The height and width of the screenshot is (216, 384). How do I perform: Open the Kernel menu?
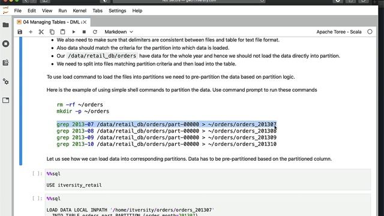pyautogui.click(x=79, y=11)
